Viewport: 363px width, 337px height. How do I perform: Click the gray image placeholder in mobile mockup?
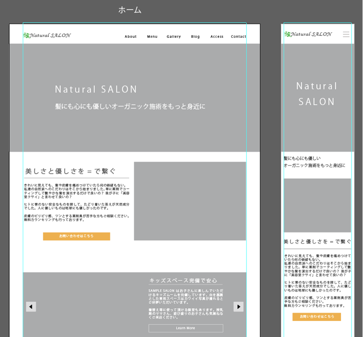click(317, 205)
